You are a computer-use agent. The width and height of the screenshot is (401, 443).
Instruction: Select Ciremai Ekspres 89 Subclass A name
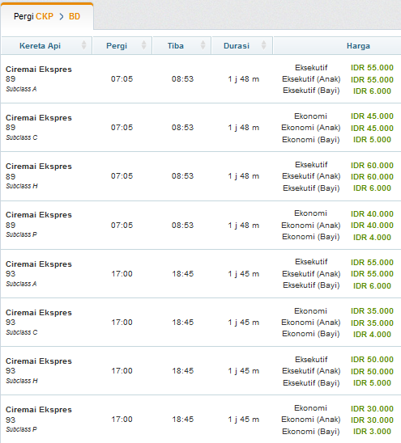point(39,70)
